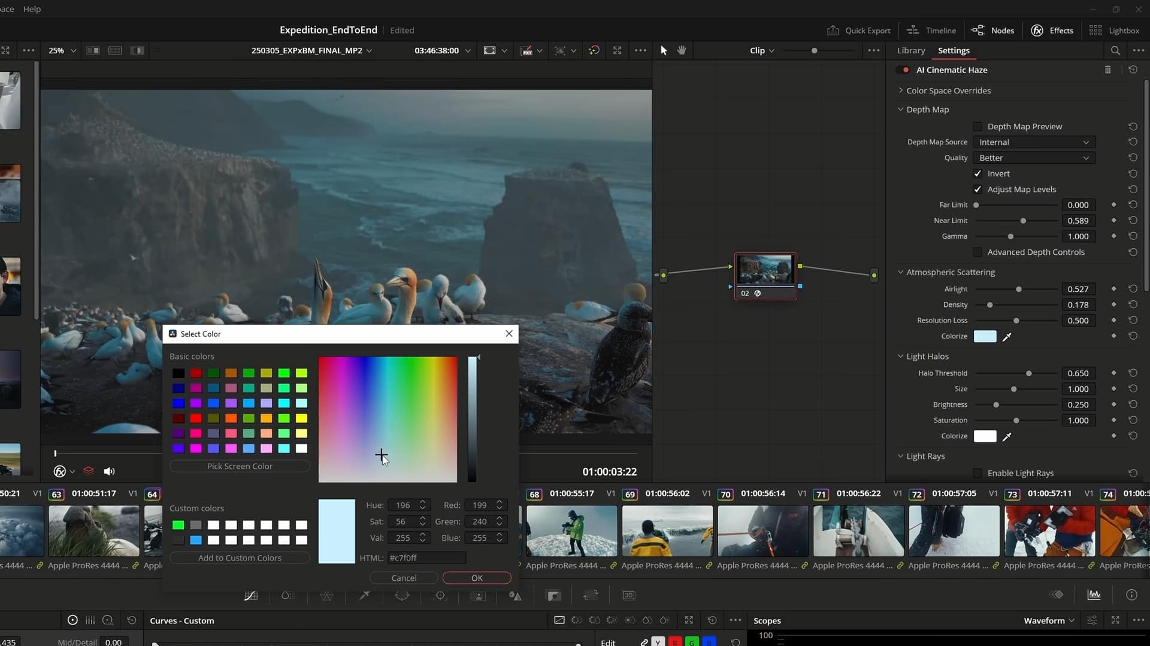Open the Color Warper tool
Screen dimensions: 1150x646
click(287, 595)
